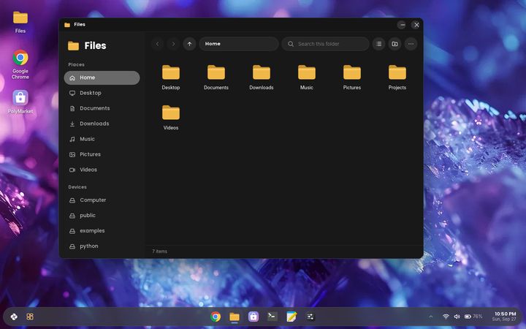Select Pictures in the sidebar

102,154
